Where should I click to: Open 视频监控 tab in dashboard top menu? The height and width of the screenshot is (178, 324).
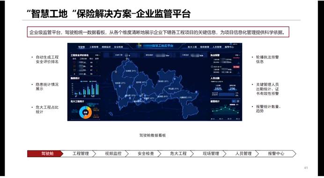[106, 47]
